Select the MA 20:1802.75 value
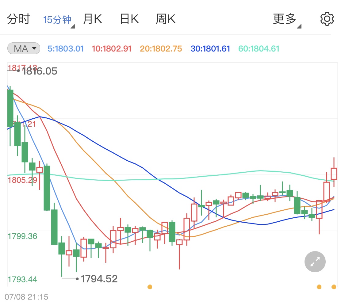This screenshot has height=306, width=345. tap(161, 49)
